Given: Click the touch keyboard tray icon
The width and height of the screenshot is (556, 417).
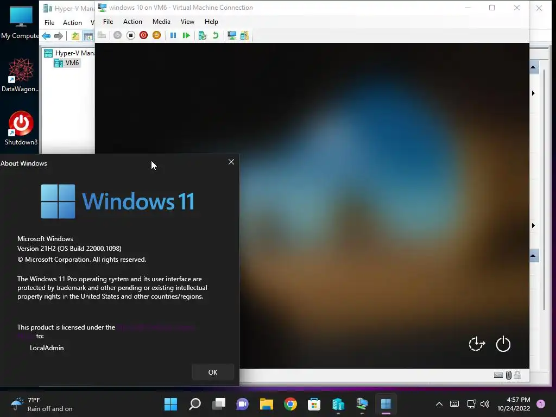Looking at the screenshot, I should tap(454, 404).
